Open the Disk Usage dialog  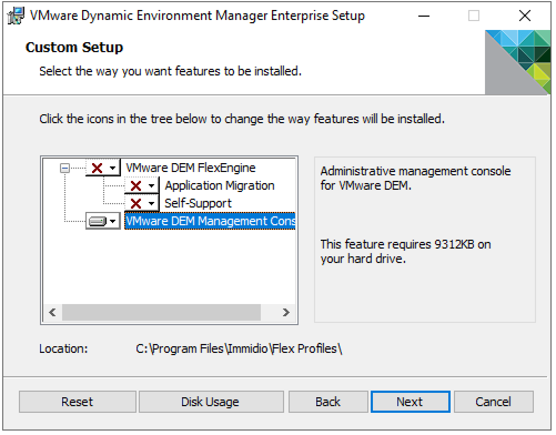pos(211,401)
